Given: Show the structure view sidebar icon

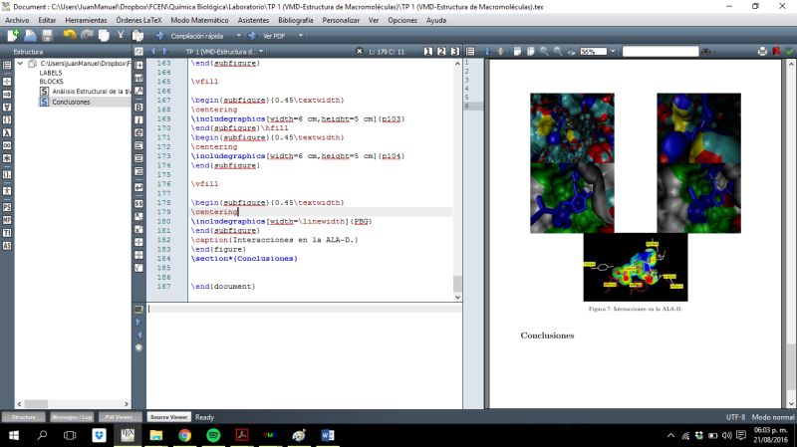Looking at the screenshot, I should tap(7, 65).
